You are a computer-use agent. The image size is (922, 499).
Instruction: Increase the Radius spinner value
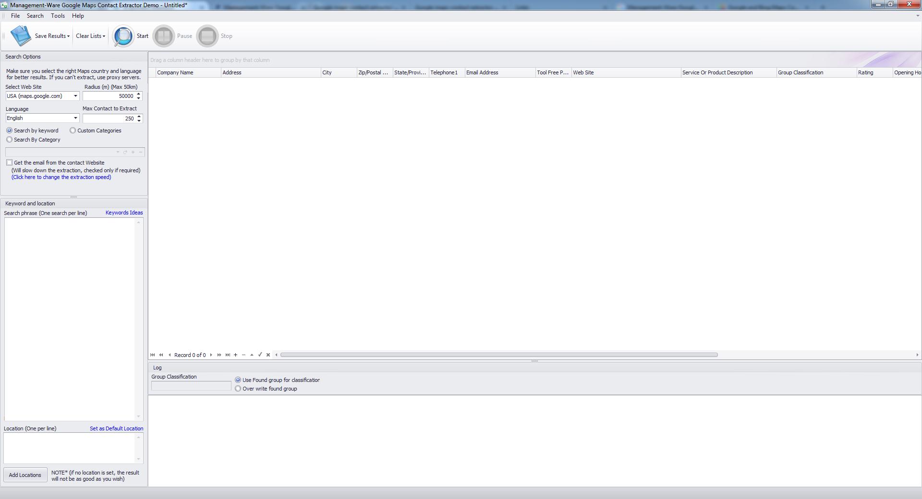[139, 94]
